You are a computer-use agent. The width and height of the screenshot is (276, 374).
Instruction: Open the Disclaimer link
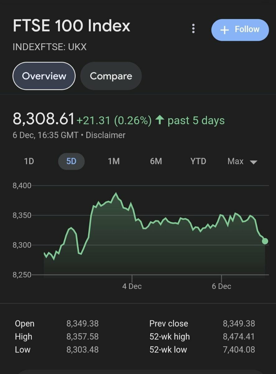[x=105, y=135]
